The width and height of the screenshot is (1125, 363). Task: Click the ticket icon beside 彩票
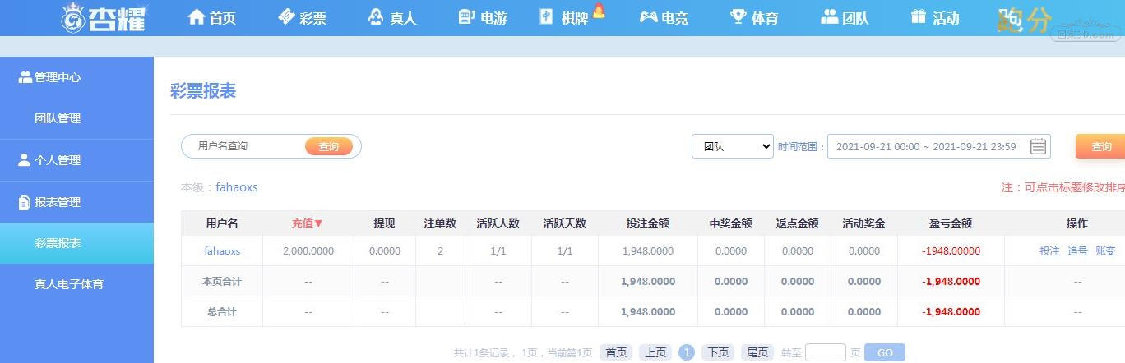286,16
